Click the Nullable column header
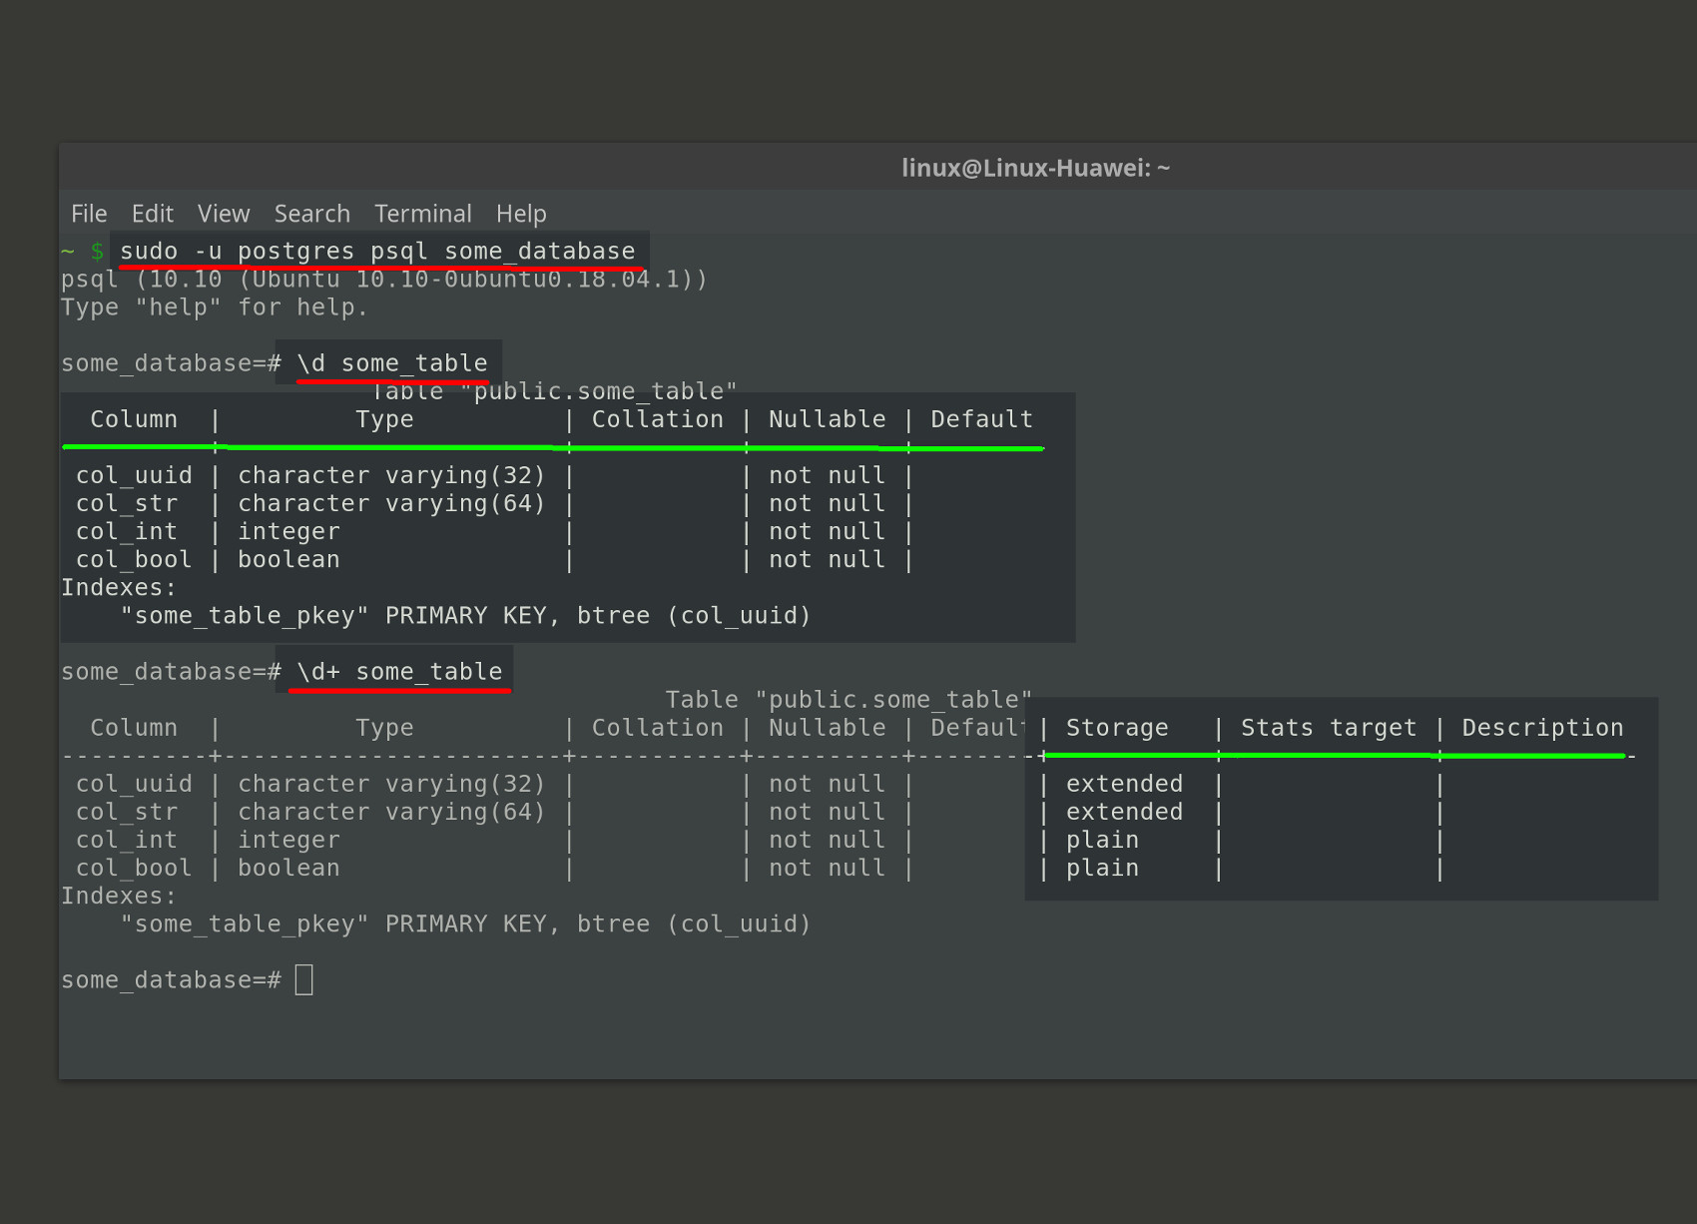This screenshot has width=1697, height=1224. (826, 419)
